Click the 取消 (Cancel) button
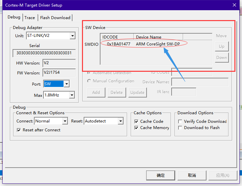The image size is (242, 186). (x=192, y=175)
